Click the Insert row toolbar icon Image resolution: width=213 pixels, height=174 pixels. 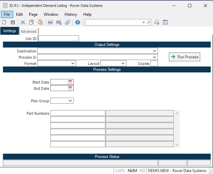tap(50, 22)
